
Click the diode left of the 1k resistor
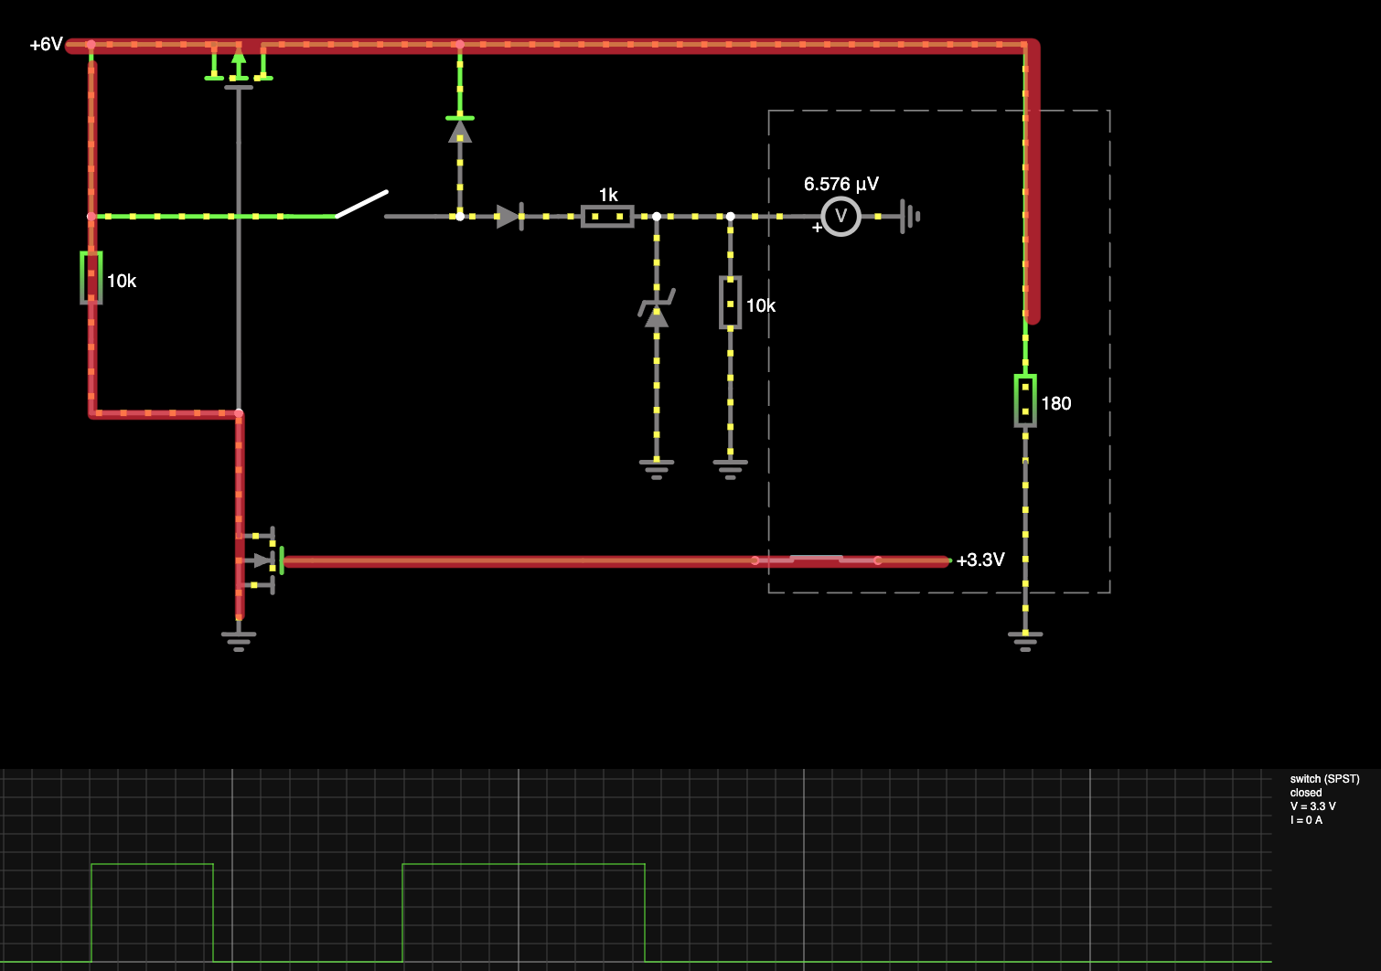[510, 217]
